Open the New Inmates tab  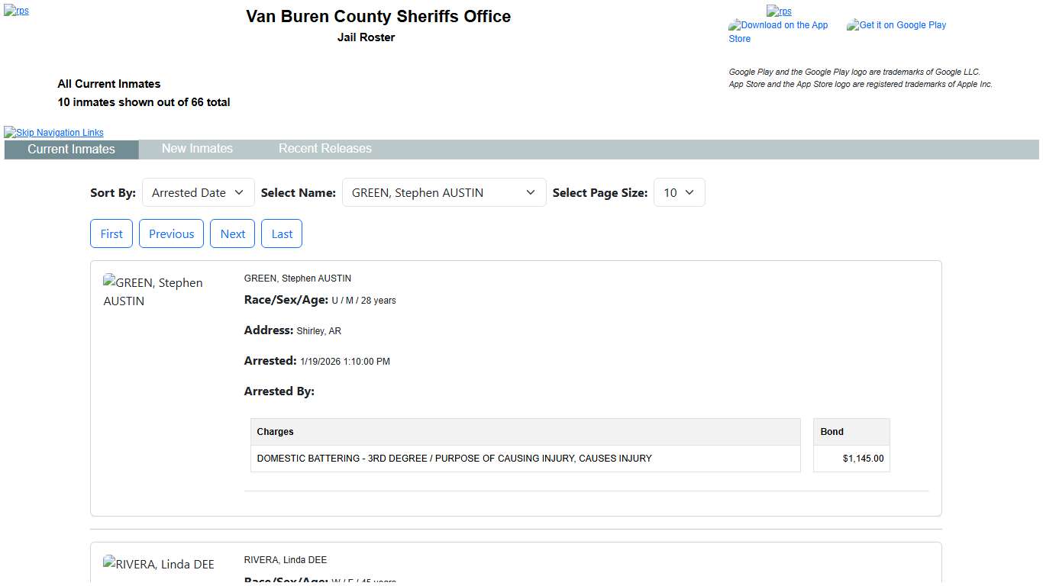click(197, 149)
